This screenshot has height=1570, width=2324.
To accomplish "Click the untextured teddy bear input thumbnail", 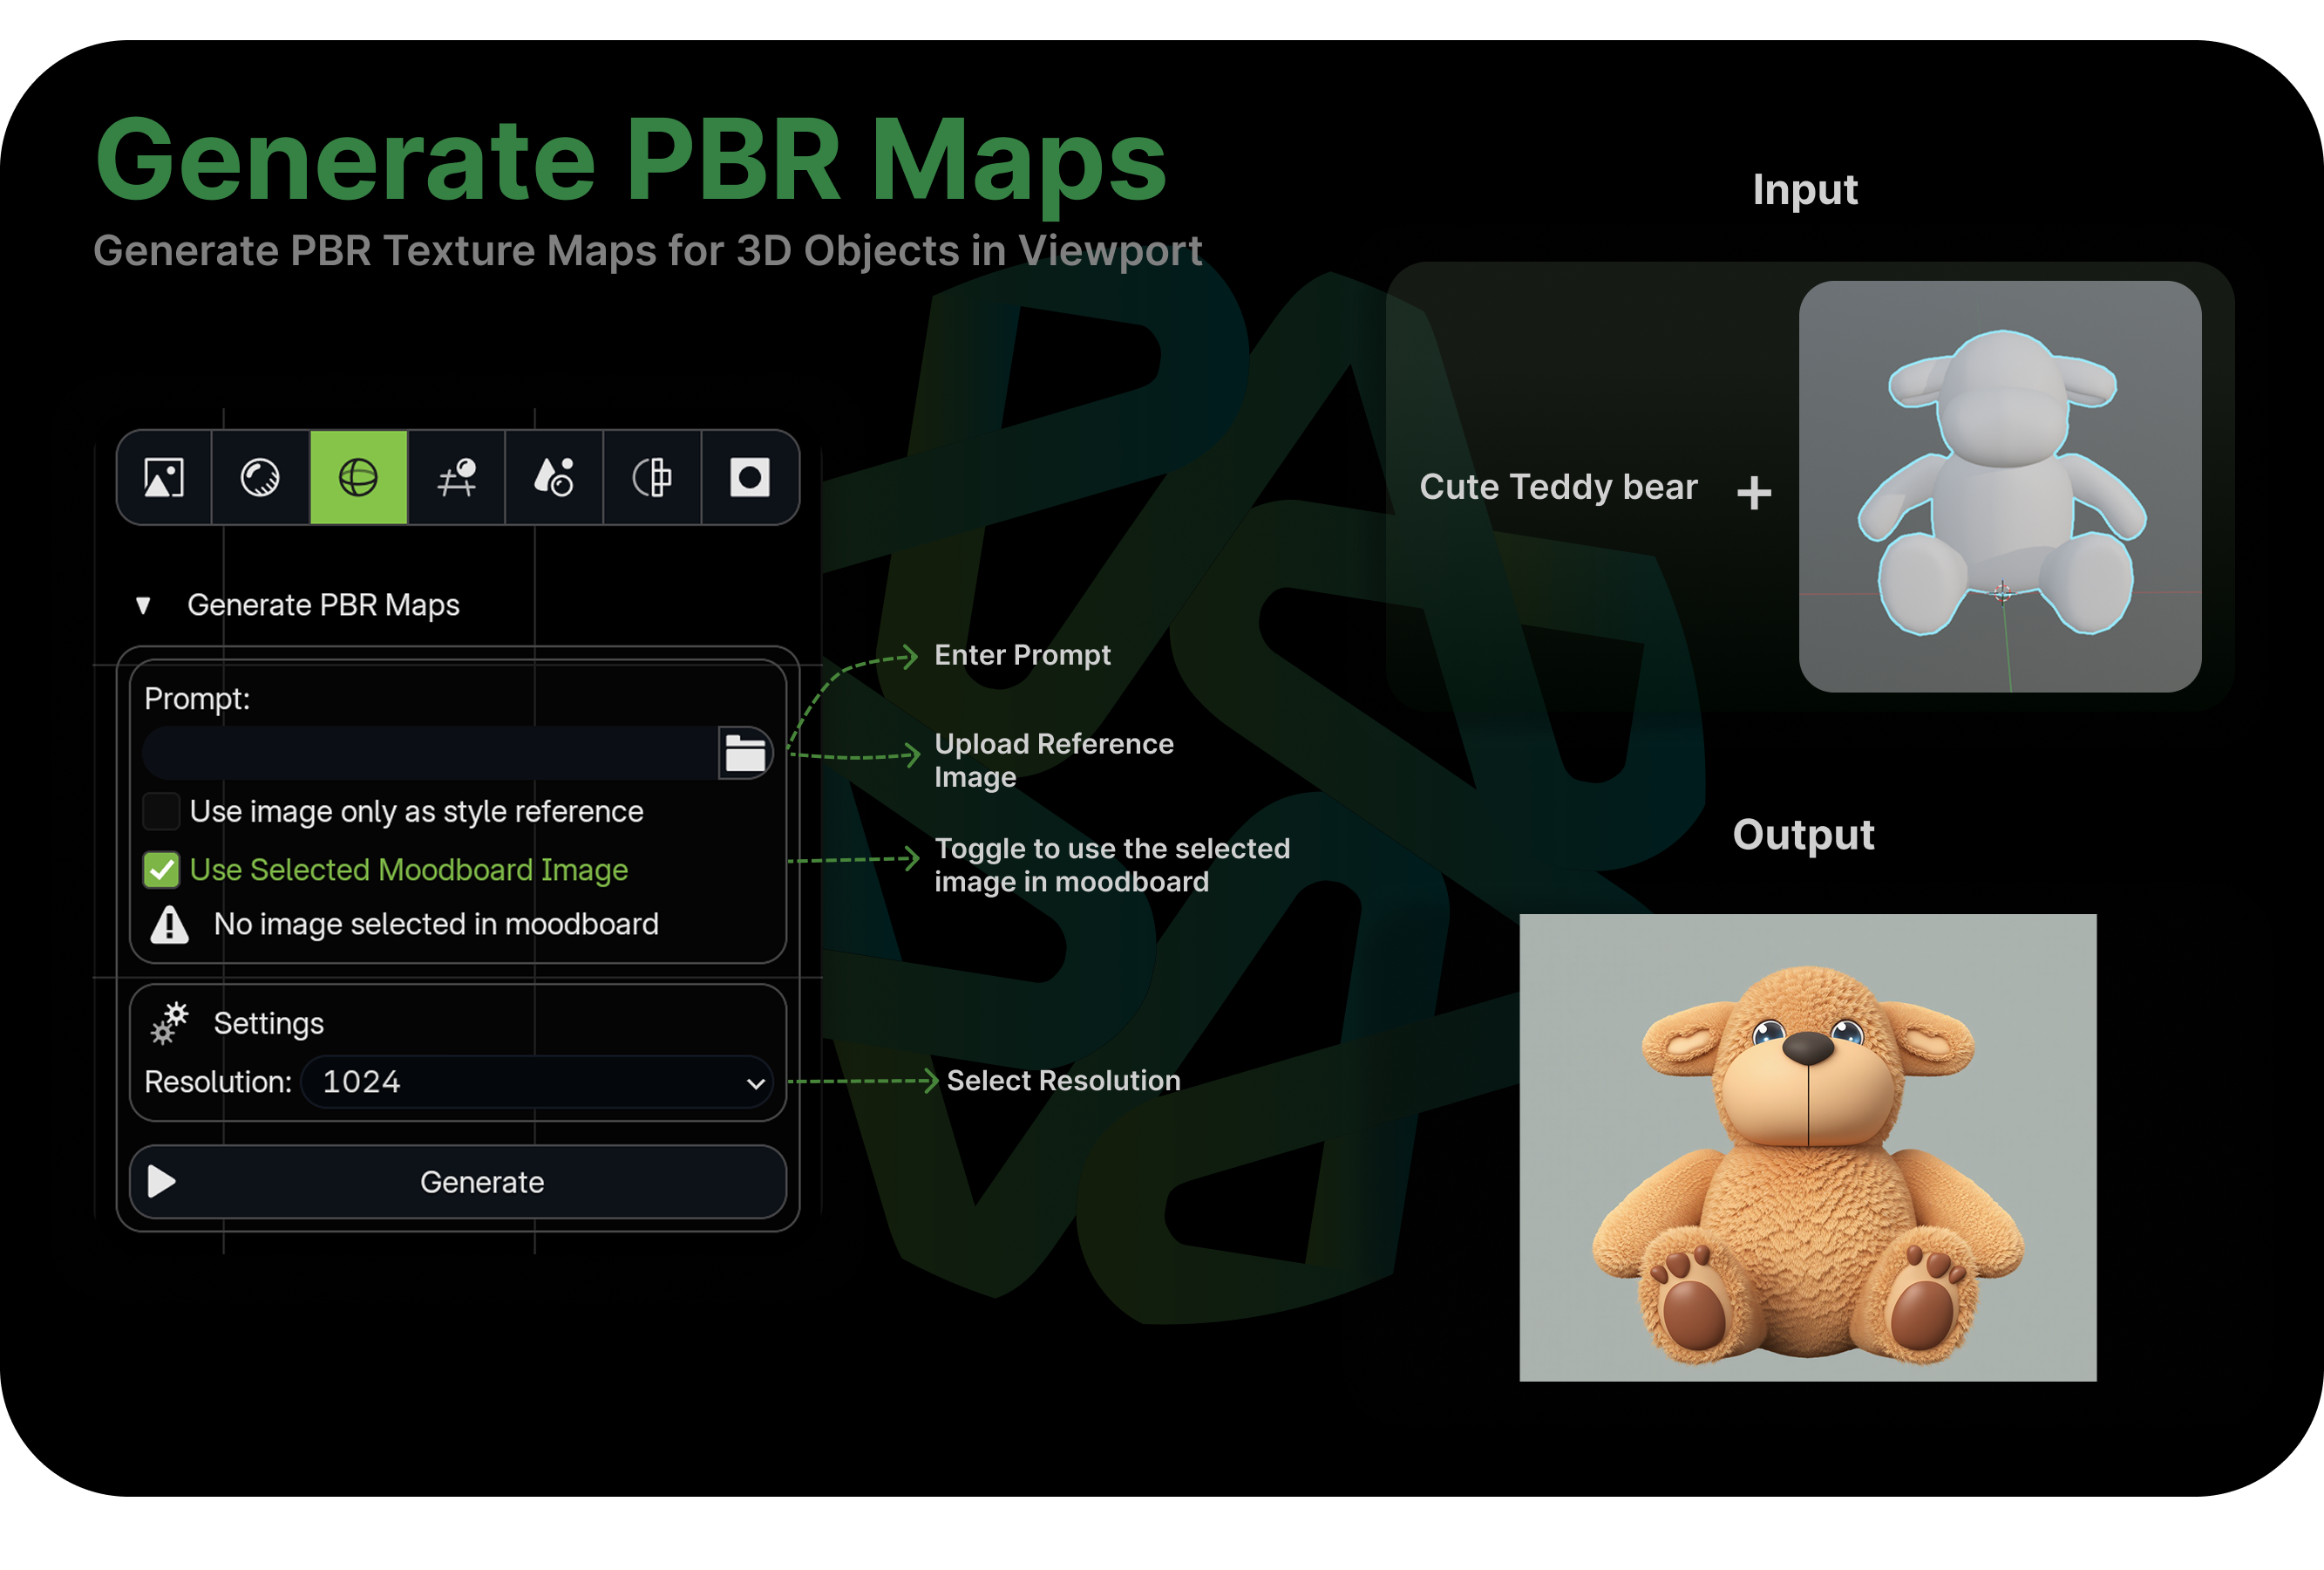I will point(2000,487).
